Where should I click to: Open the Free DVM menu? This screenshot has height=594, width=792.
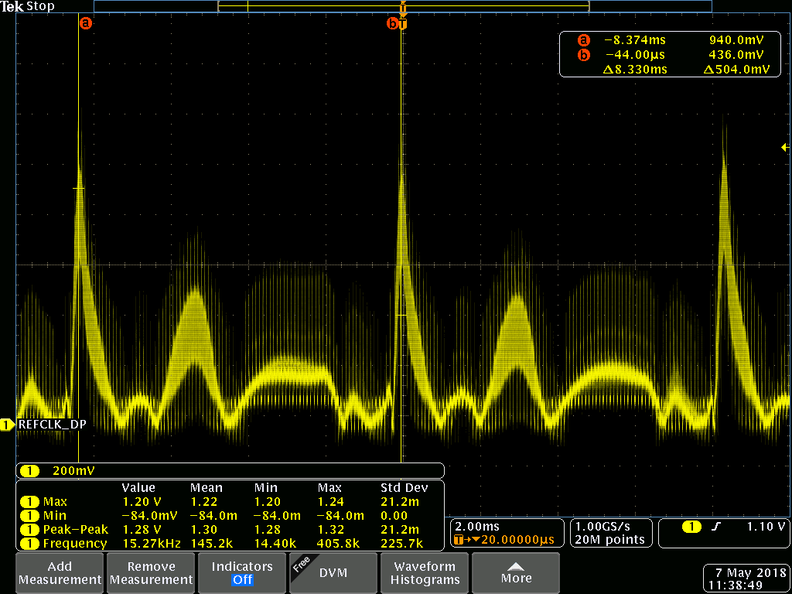coord(333,573)
